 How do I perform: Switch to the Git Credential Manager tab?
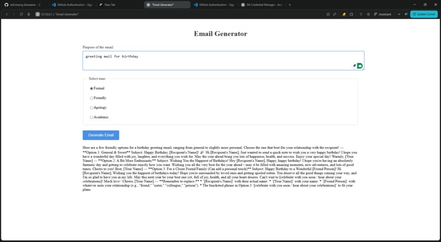[x=262, y=5]
